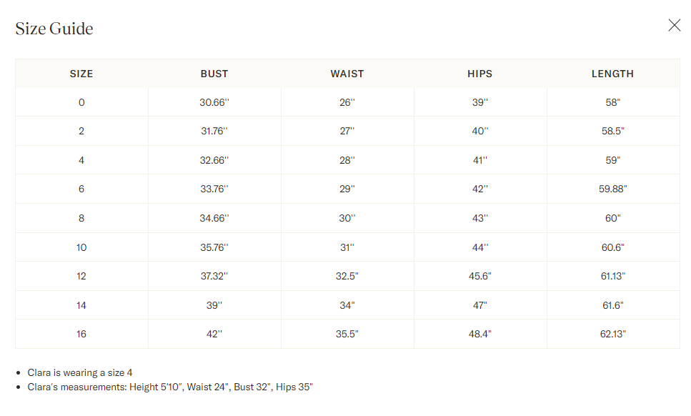Click the 31" waist value for size 10

347,247
